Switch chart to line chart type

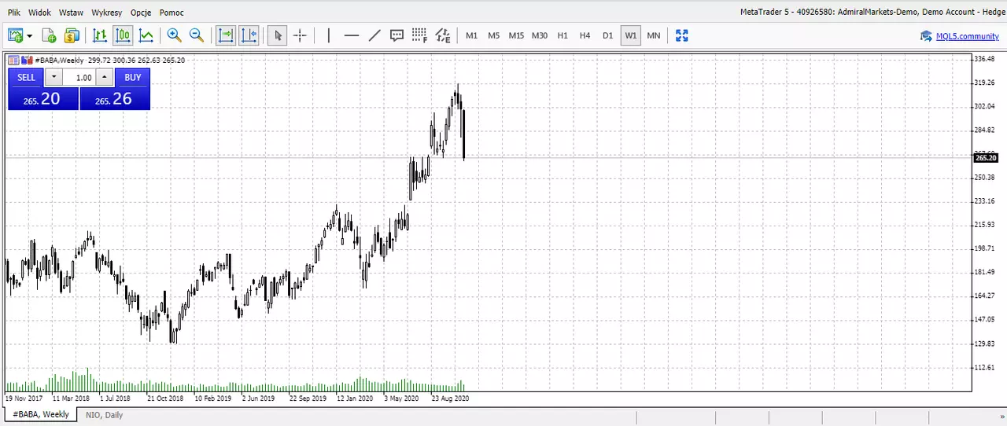point(146,35)
